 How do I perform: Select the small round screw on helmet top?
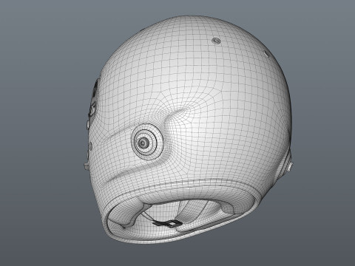pyautogui.click(x=217, y=41)
